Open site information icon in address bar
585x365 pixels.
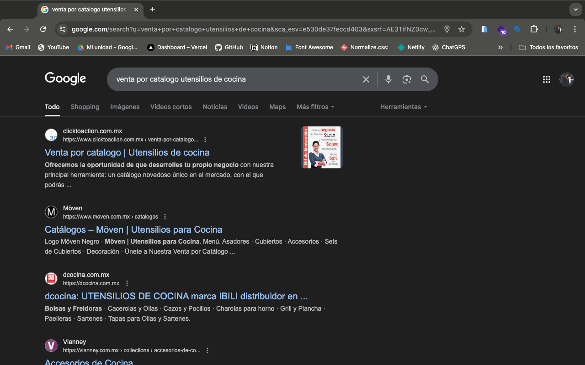tap(63, 29)
